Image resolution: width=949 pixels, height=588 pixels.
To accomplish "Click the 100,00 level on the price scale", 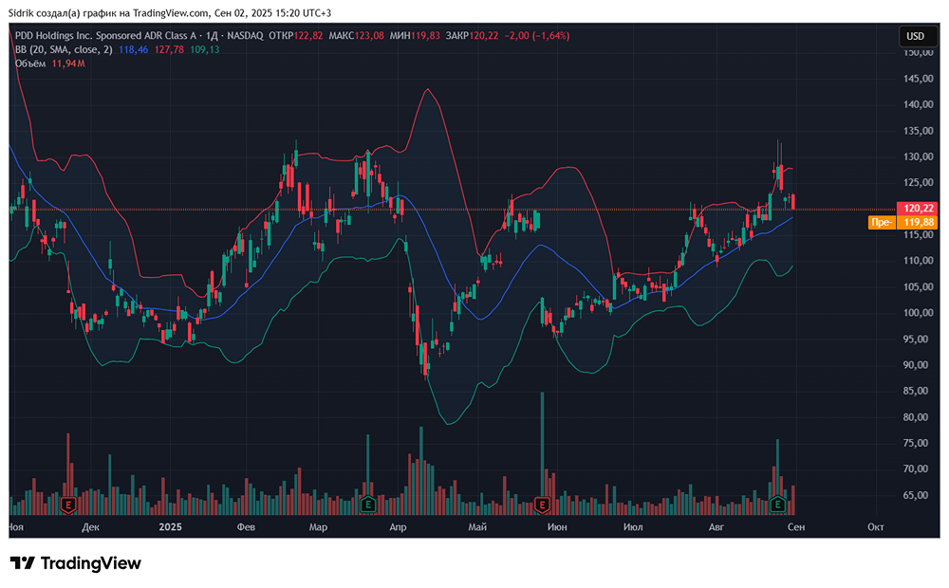I will 915,313.
